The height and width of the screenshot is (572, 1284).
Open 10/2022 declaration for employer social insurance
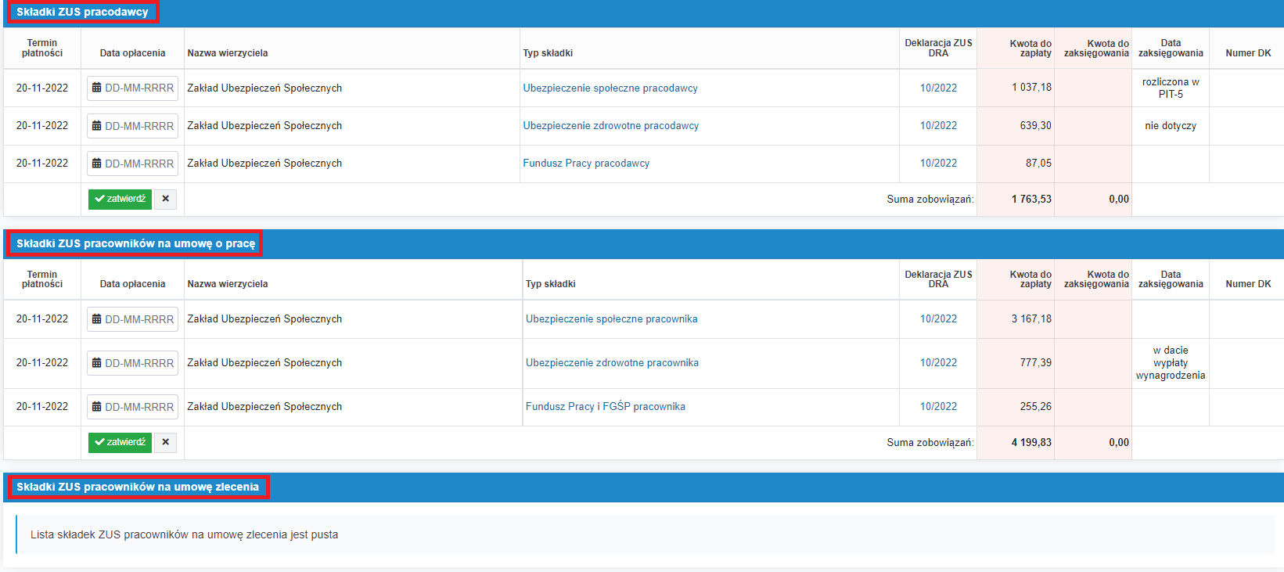tap(938, 88)
